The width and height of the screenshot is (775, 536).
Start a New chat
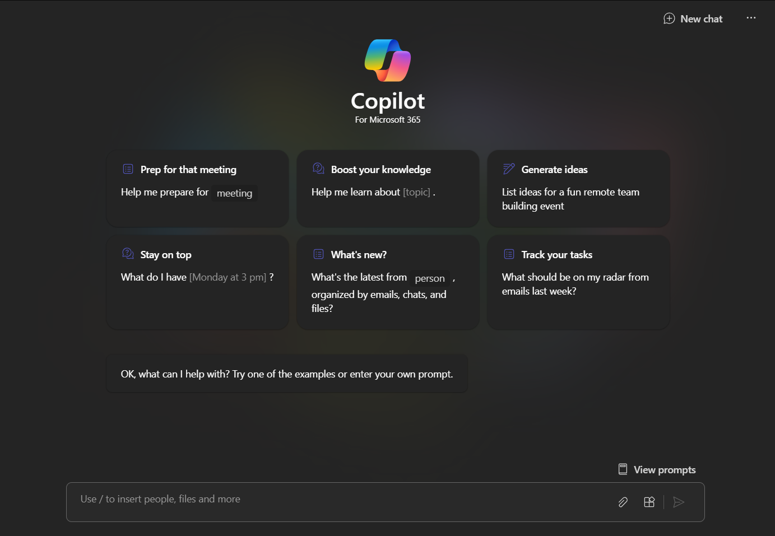(x=693, y=18)
